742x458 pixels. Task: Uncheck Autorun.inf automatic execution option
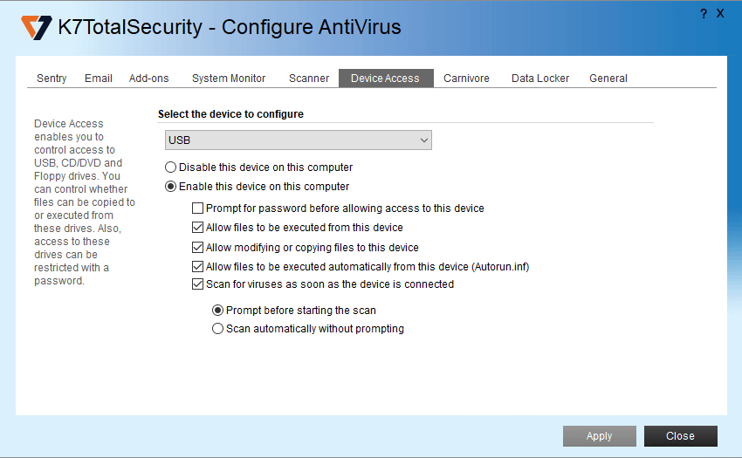pyautogui.click(x=198, y=267)
